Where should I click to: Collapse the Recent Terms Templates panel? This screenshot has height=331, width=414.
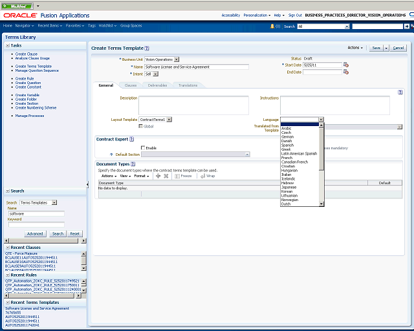8,302
